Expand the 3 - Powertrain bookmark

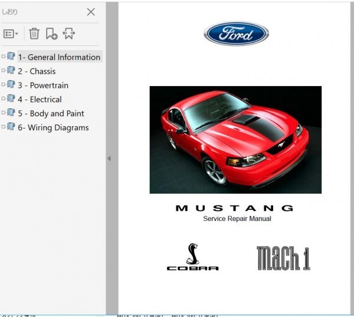tap(3, 84)
